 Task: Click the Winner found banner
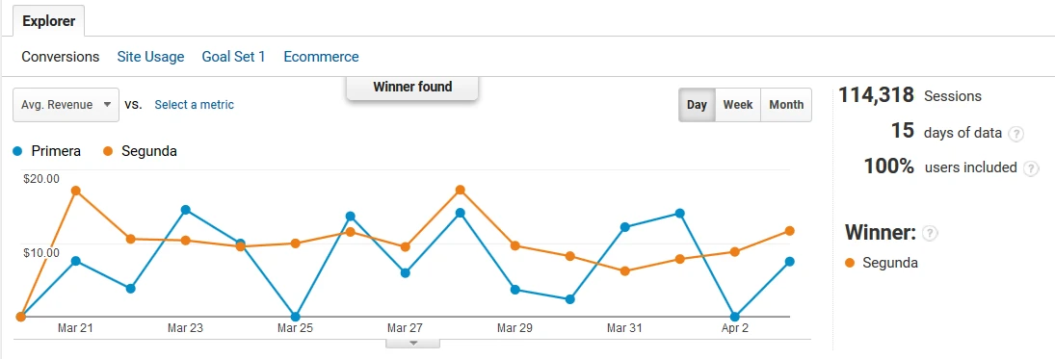click(x=412, y=88)
